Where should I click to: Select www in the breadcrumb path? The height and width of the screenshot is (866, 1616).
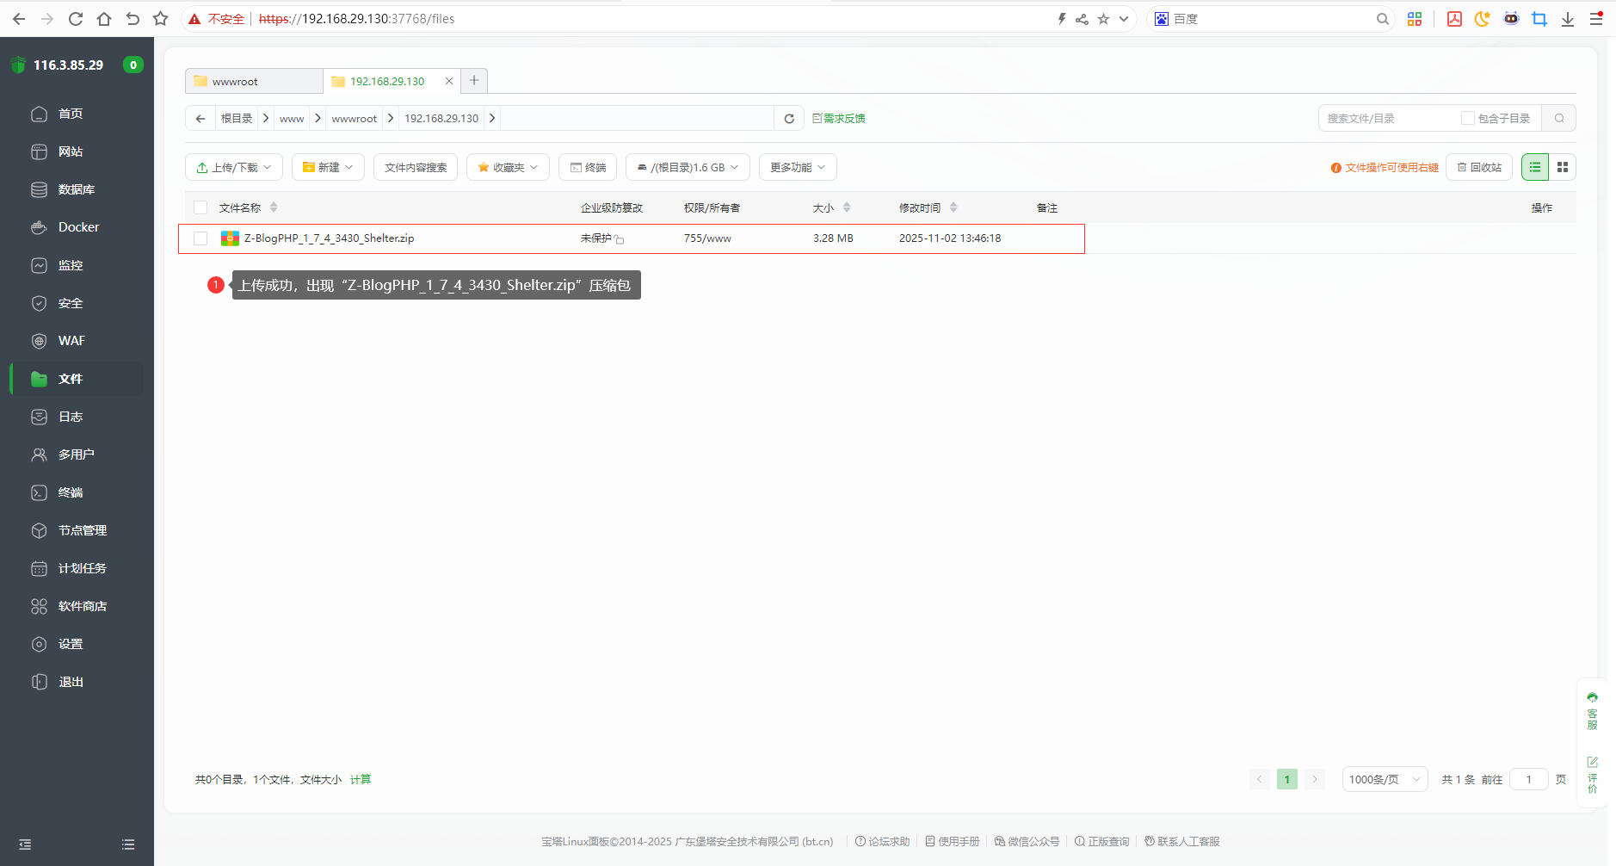point(292,118)
